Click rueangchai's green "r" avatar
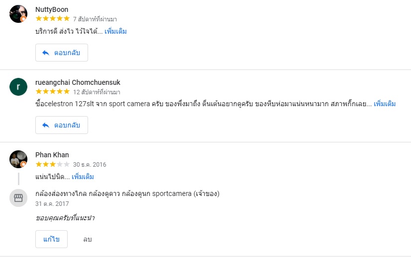The width and height of the screenshot is (411, 257). [18, 87]
